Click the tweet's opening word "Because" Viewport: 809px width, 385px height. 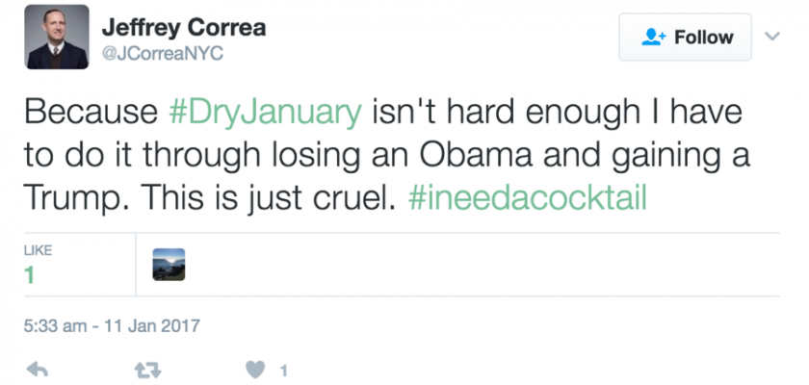click(x=89, y=114)
